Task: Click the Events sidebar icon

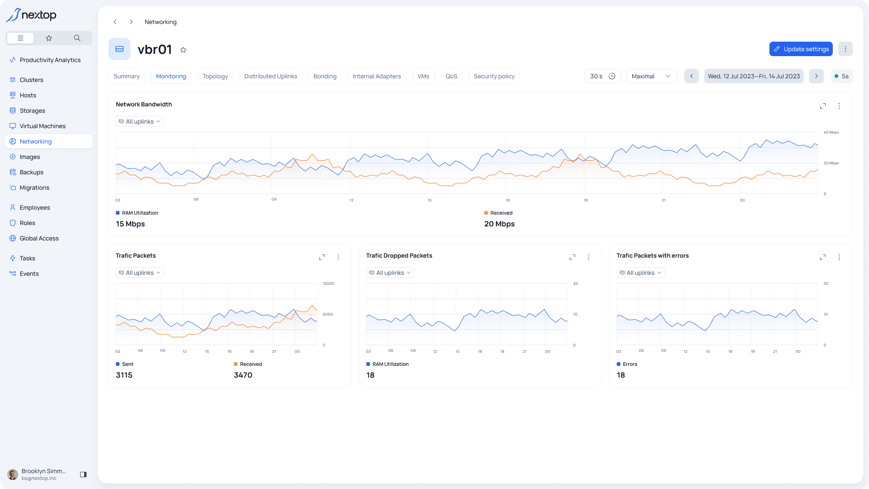Action: pyautogui.click(x=13, y=273)
